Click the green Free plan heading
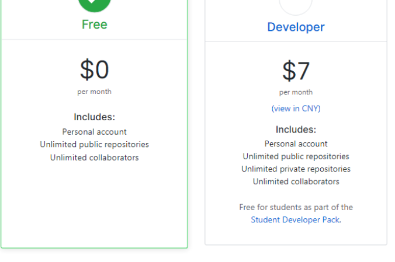Viewport: 395px width, 262px height. click(95, 25)
